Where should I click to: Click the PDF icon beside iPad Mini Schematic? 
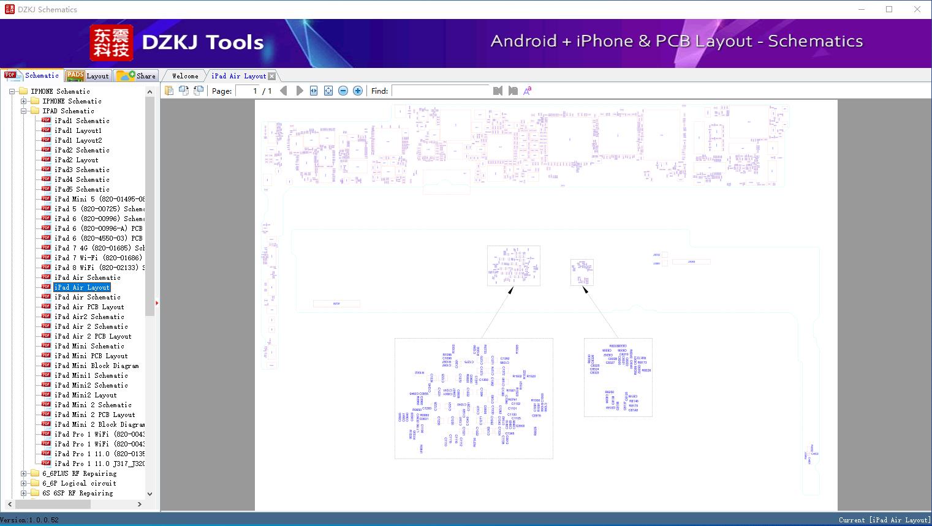46,346
